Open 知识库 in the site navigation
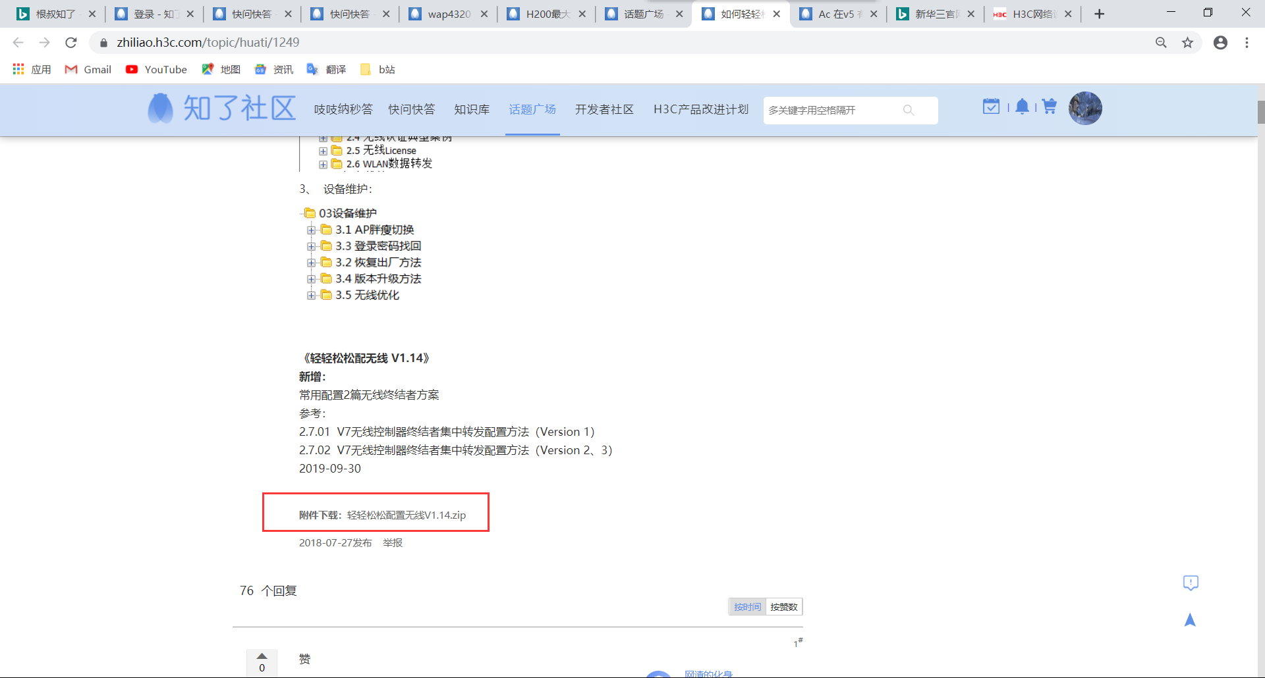Screen dimensions: 1265x678 (x=472, y=109)
